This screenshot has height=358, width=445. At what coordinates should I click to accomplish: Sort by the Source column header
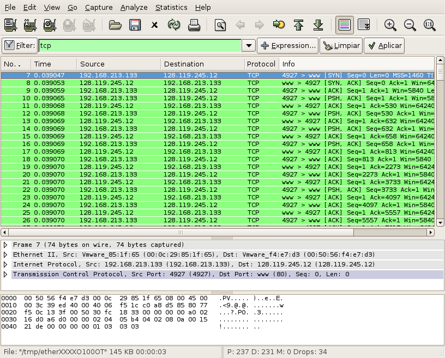click(x=119, y=64)
